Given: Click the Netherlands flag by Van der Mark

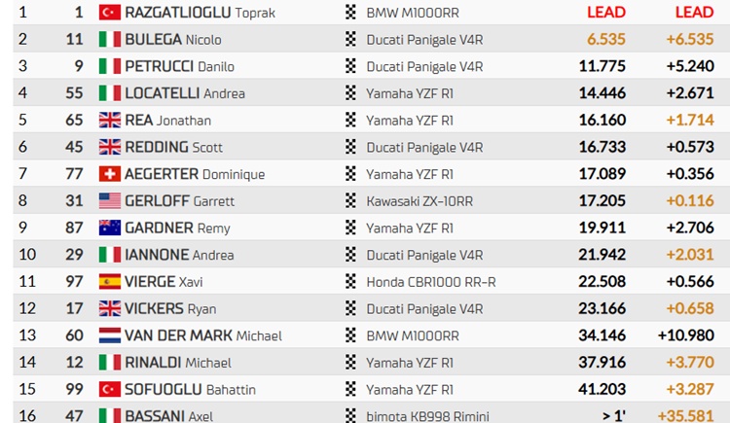Looking at the screenshot, I should click(x=109, y=335).
